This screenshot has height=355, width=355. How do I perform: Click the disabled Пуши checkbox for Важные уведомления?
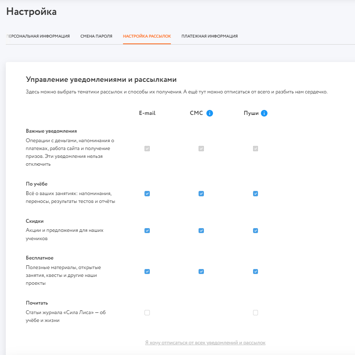click(x=256, y=148)
